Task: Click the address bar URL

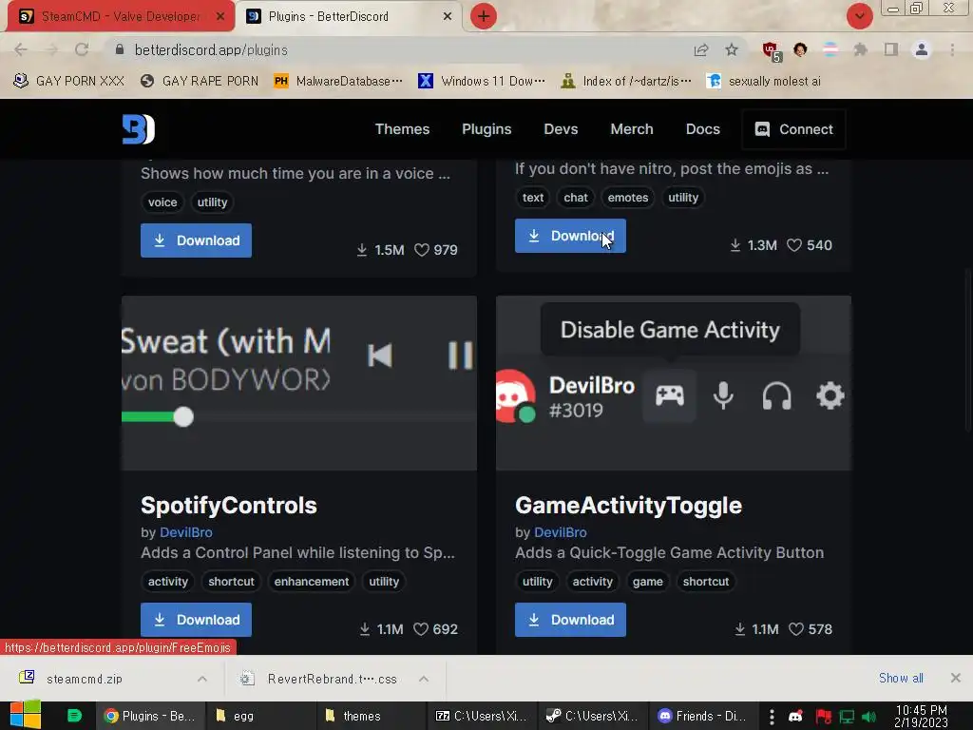Action: 211,49
